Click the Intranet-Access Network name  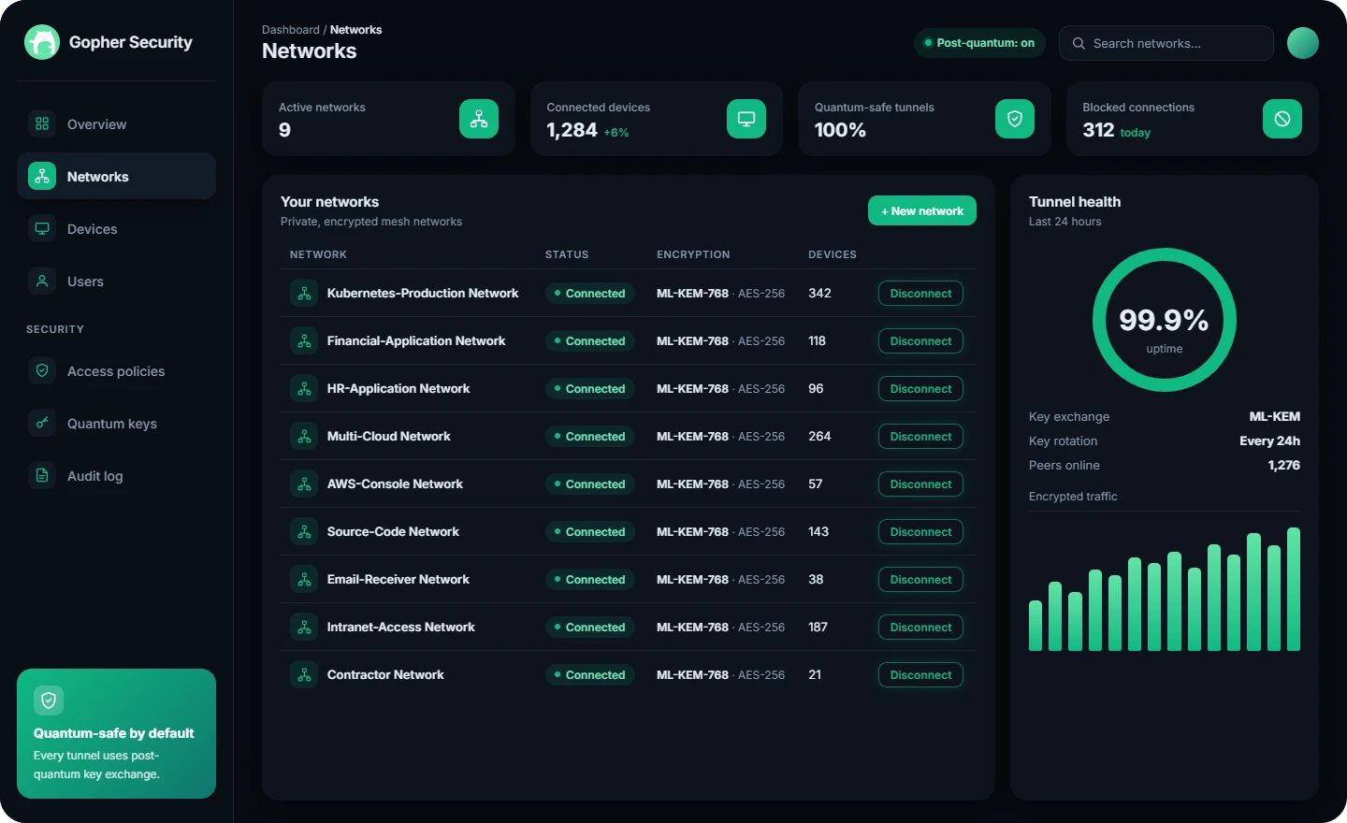pos(401,628)
